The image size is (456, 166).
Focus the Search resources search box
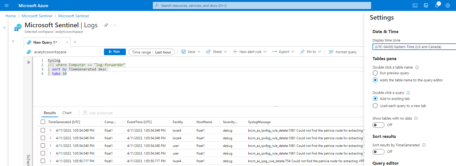pos(262,5)
